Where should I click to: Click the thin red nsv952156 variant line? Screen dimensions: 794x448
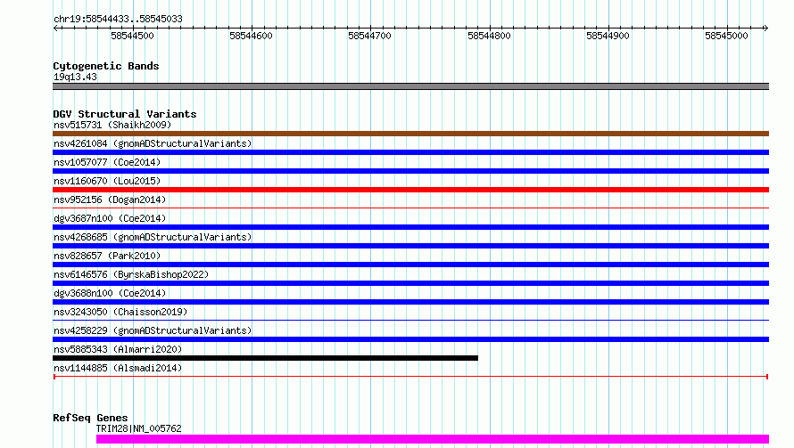(410, 208)
